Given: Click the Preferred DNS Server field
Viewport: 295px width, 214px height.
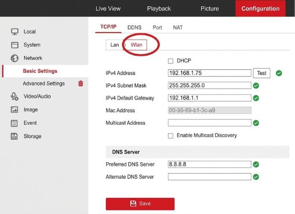Looking at the screenshot, I should tap(210, 164).
